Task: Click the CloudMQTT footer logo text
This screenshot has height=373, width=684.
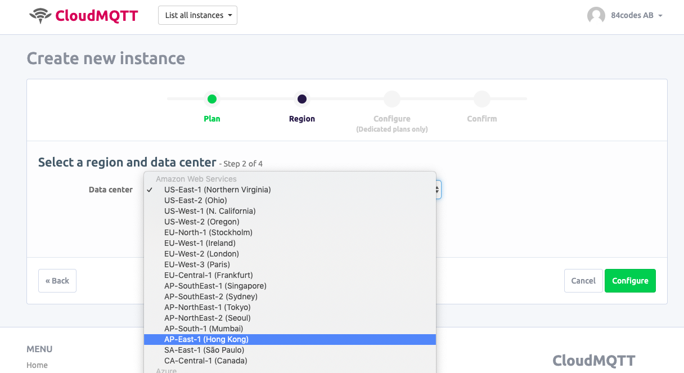Action: point(593,360)
